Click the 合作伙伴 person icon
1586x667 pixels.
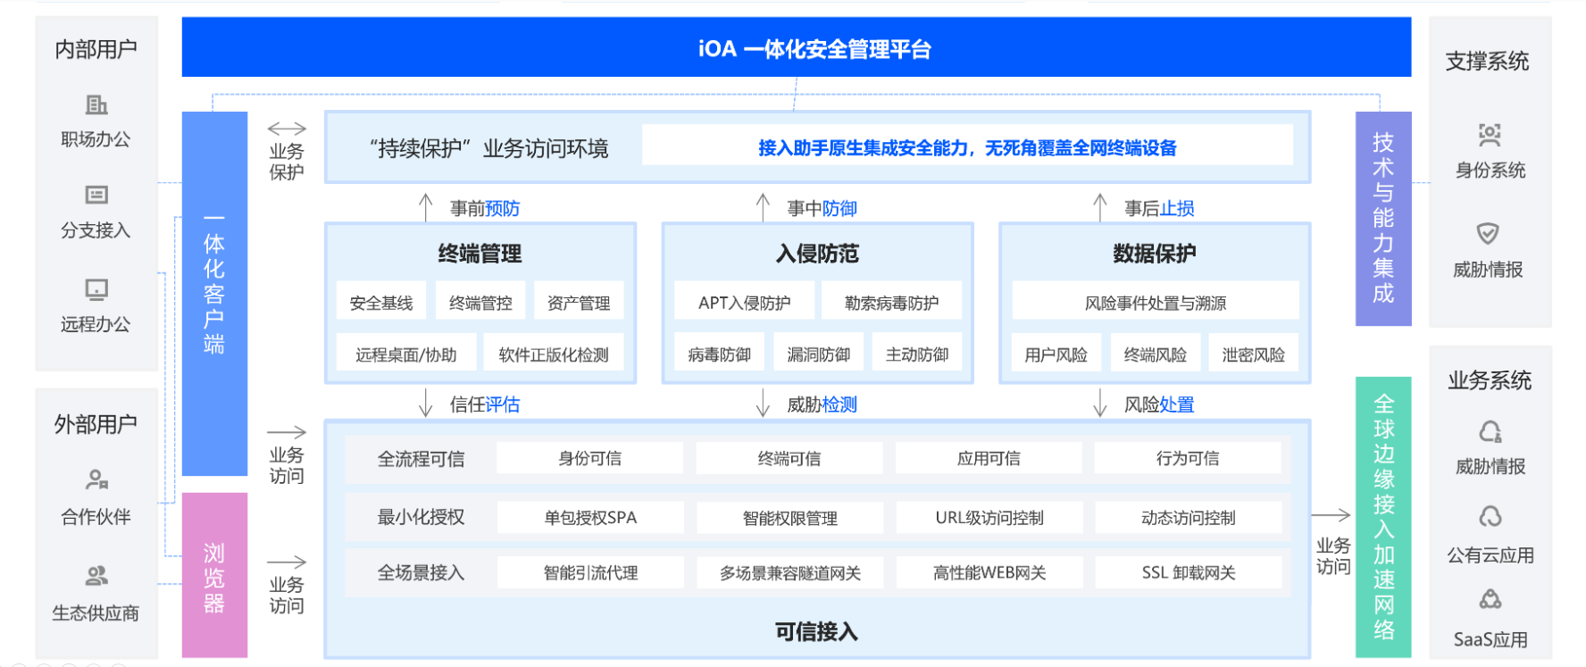point(96,479)
